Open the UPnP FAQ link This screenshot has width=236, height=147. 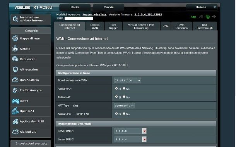point(83,114)
